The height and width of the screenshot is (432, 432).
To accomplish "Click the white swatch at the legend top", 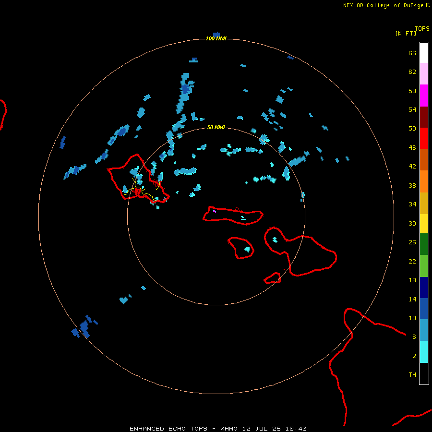I will pos(424,53).
